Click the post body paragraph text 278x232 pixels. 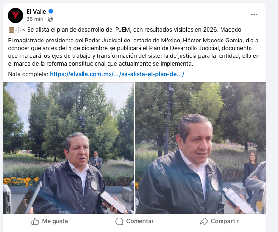tap(134, 52)
